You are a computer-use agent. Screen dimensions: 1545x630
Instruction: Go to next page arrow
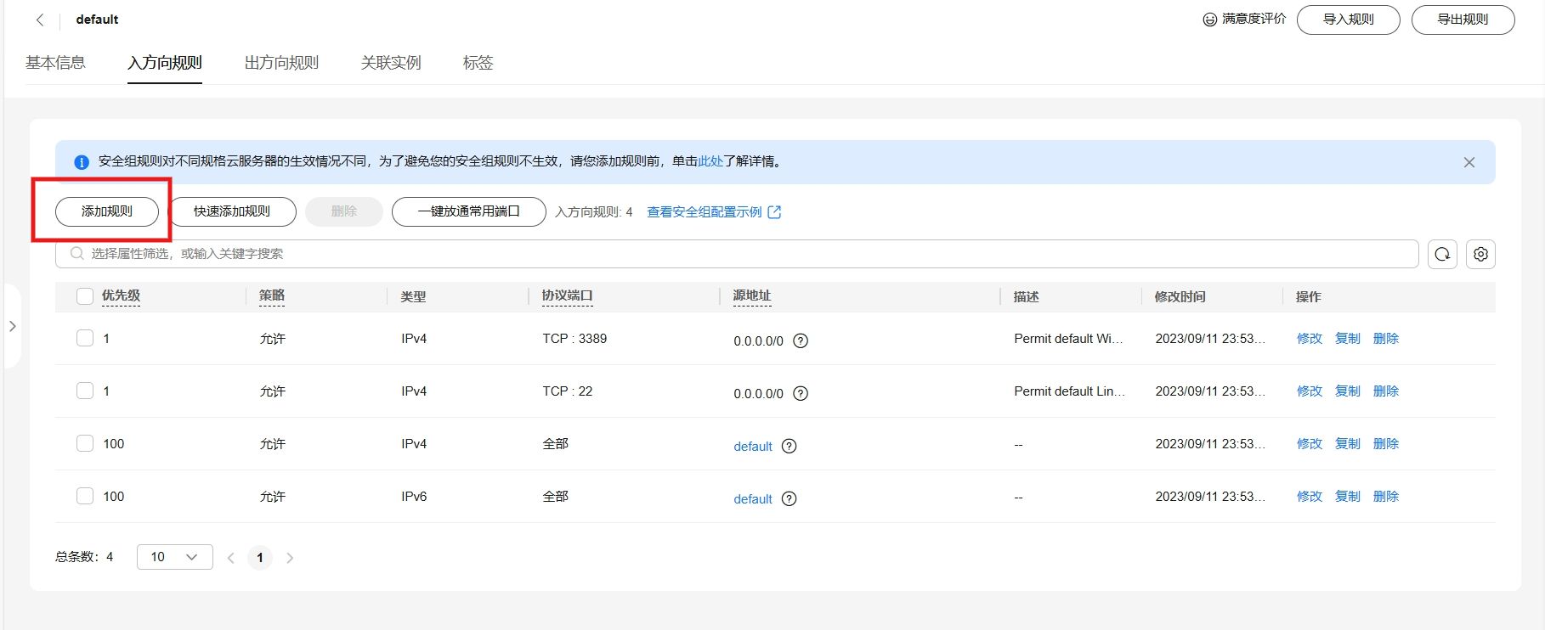(290, 558)
